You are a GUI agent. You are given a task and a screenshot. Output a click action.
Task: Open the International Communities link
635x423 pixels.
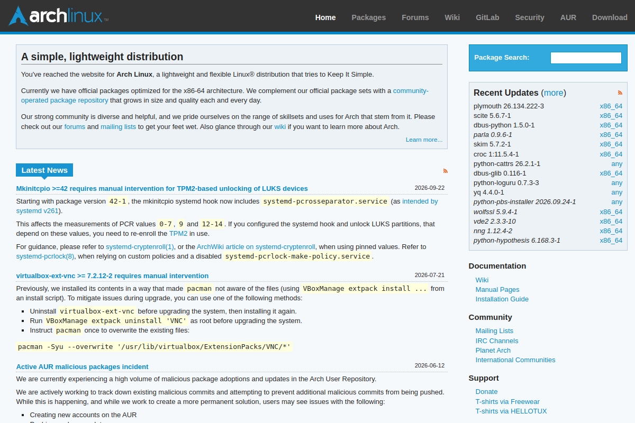tap(515, 360)
